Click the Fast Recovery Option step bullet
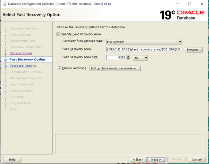This screenshot has width=209, height=164. pos(6,60)
